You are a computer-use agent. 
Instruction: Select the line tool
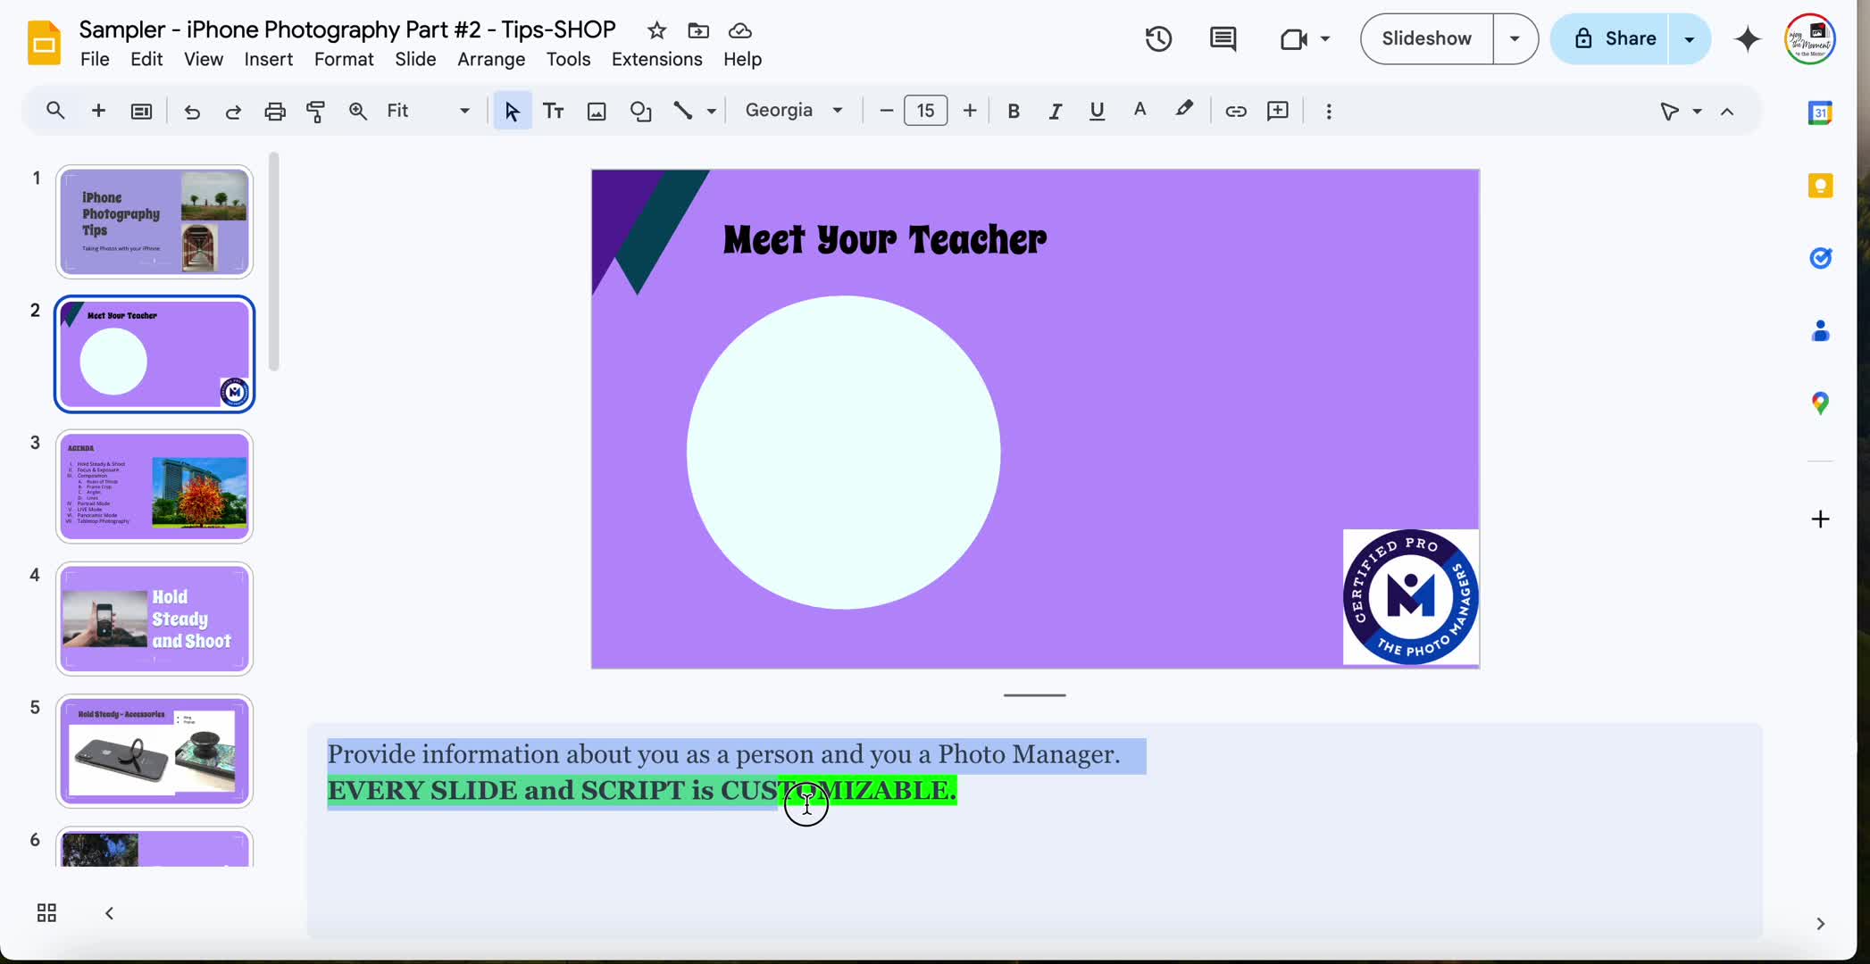point(683,111)
